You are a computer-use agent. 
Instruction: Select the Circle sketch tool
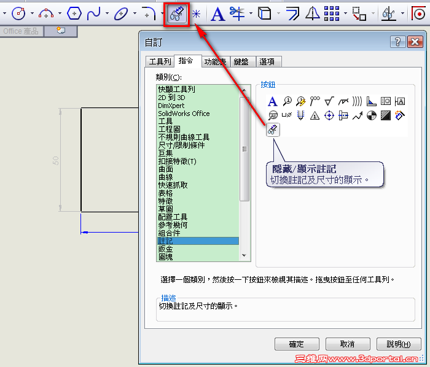tap(18, 14)
